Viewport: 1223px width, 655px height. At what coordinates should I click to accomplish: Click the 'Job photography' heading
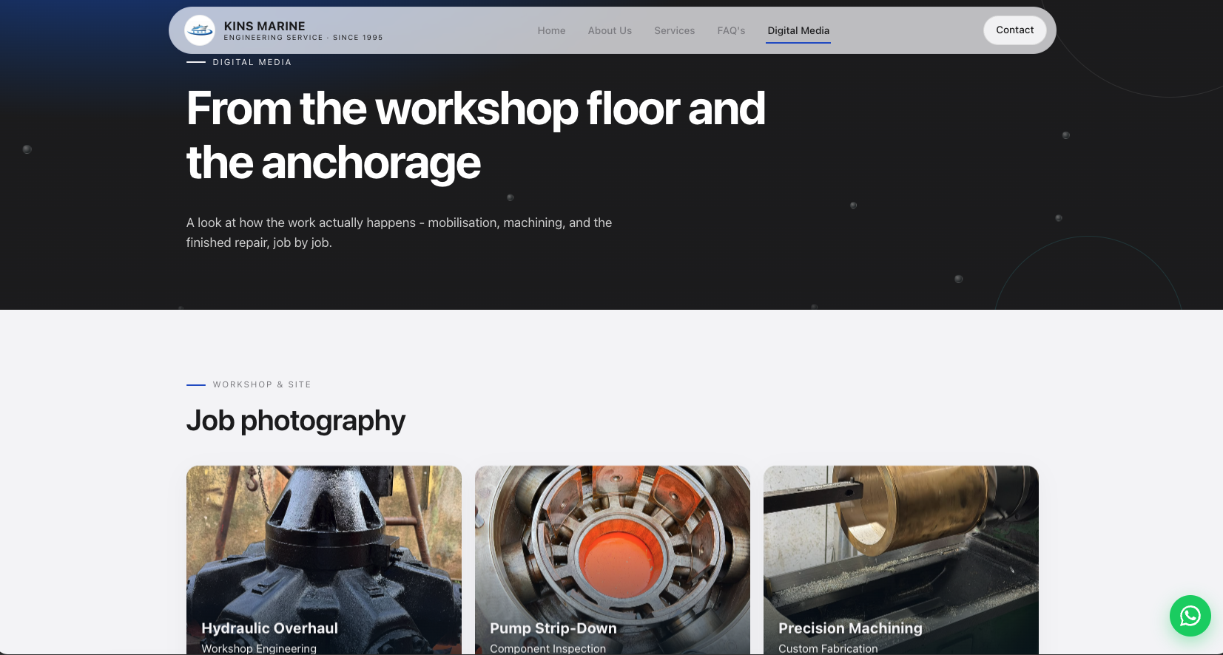tap(296, 421)
